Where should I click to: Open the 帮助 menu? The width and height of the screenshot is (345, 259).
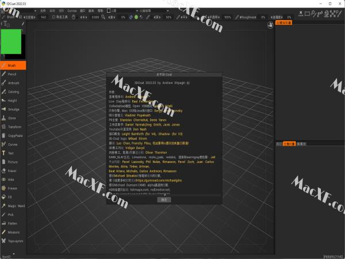click(x=100, y=10)
